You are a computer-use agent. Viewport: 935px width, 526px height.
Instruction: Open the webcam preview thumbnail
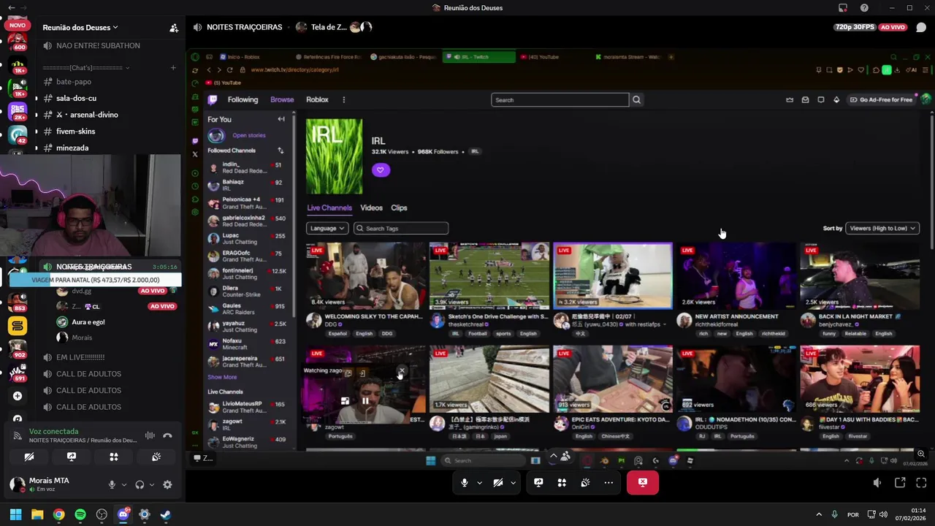91,206
